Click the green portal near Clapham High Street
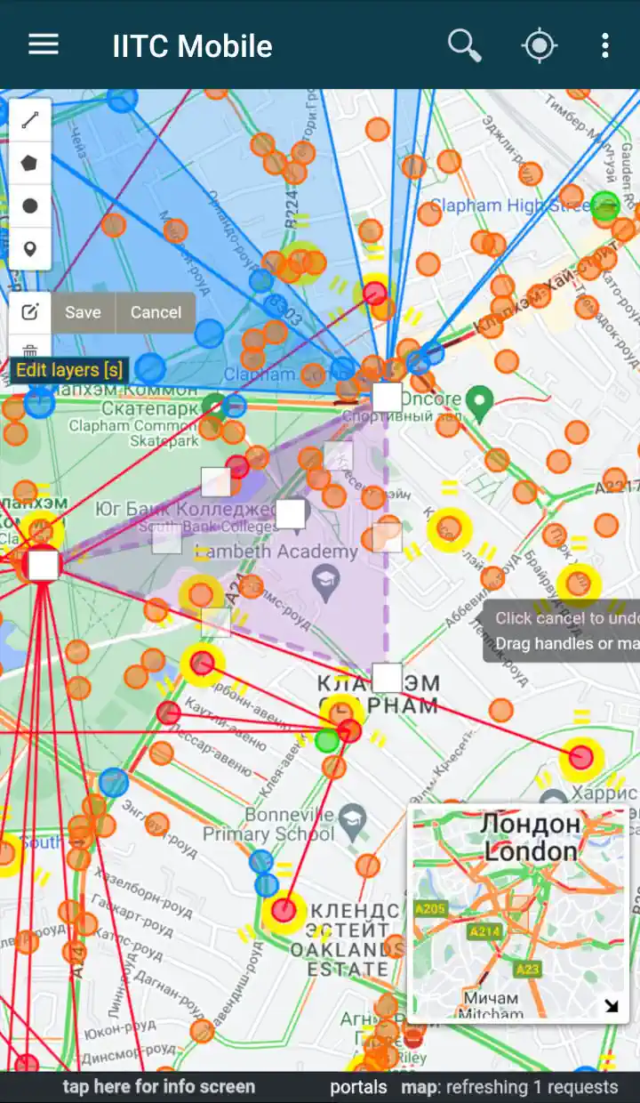Viewport: 640px width, 1103px height. pos(605,205)
